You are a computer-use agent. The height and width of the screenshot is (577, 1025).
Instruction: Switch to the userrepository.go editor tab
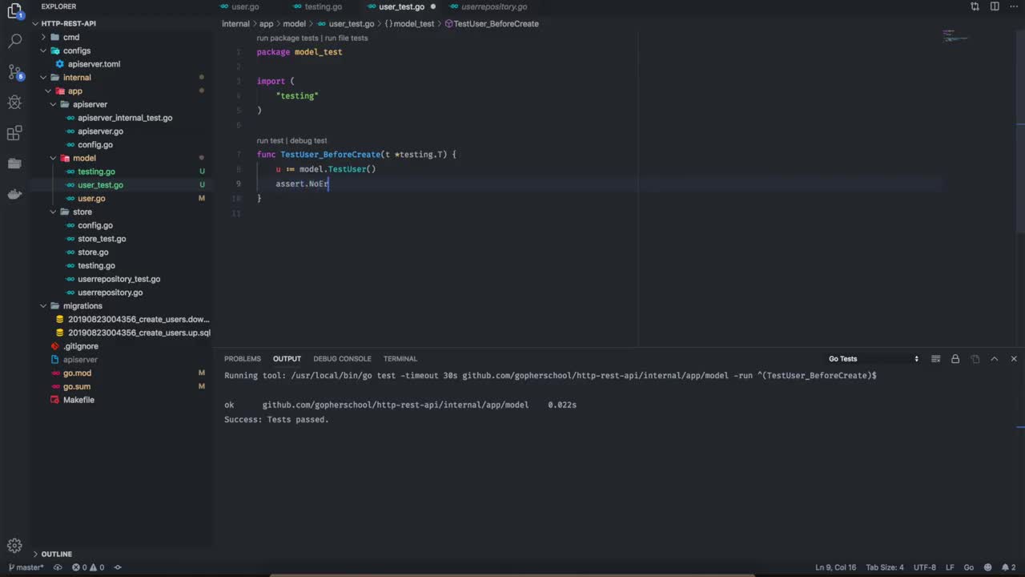(x=493, y=6)
